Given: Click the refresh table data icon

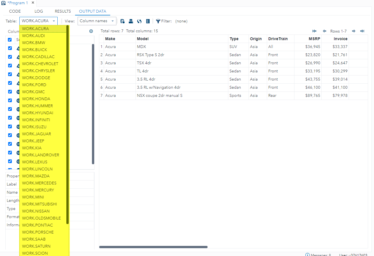Looking at the screenshot, I should pos(139,21).
